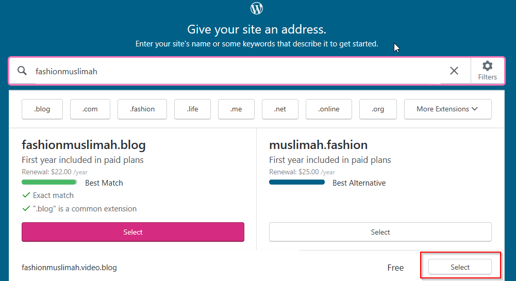The height and width of the screenshot is (281, 516).
Task: Click the Exact match checkmark icon
Action: tap(26, 195)
